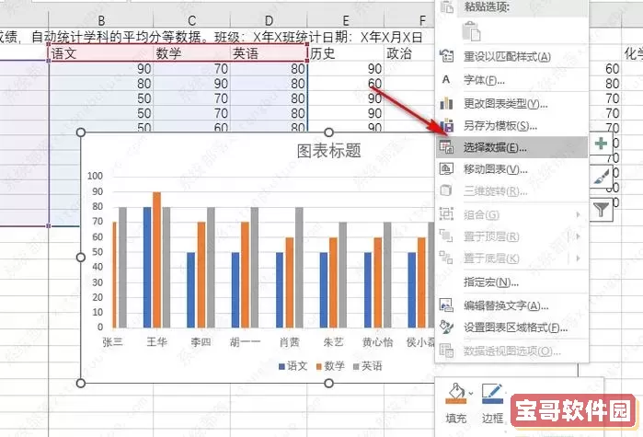Screen dimensions: 643x437
Task: Click the 边框 label button
Action: pyautogui.click(x=492, y=419)
